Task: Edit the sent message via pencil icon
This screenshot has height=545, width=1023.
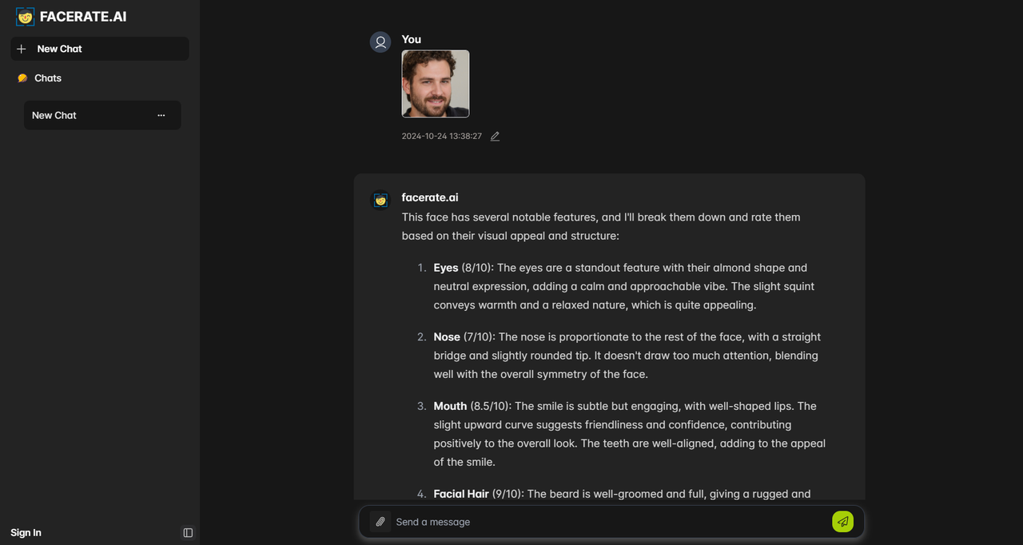Action: [495, 137]
